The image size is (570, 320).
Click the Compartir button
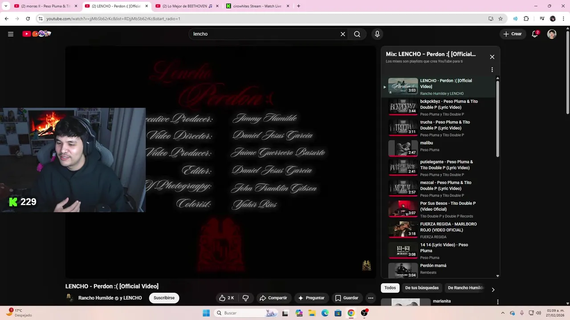click(273, 298)
